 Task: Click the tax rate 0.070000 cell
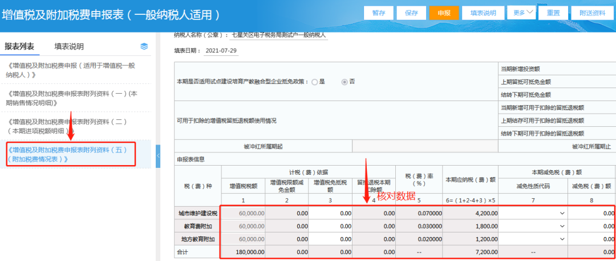point(419,214)
